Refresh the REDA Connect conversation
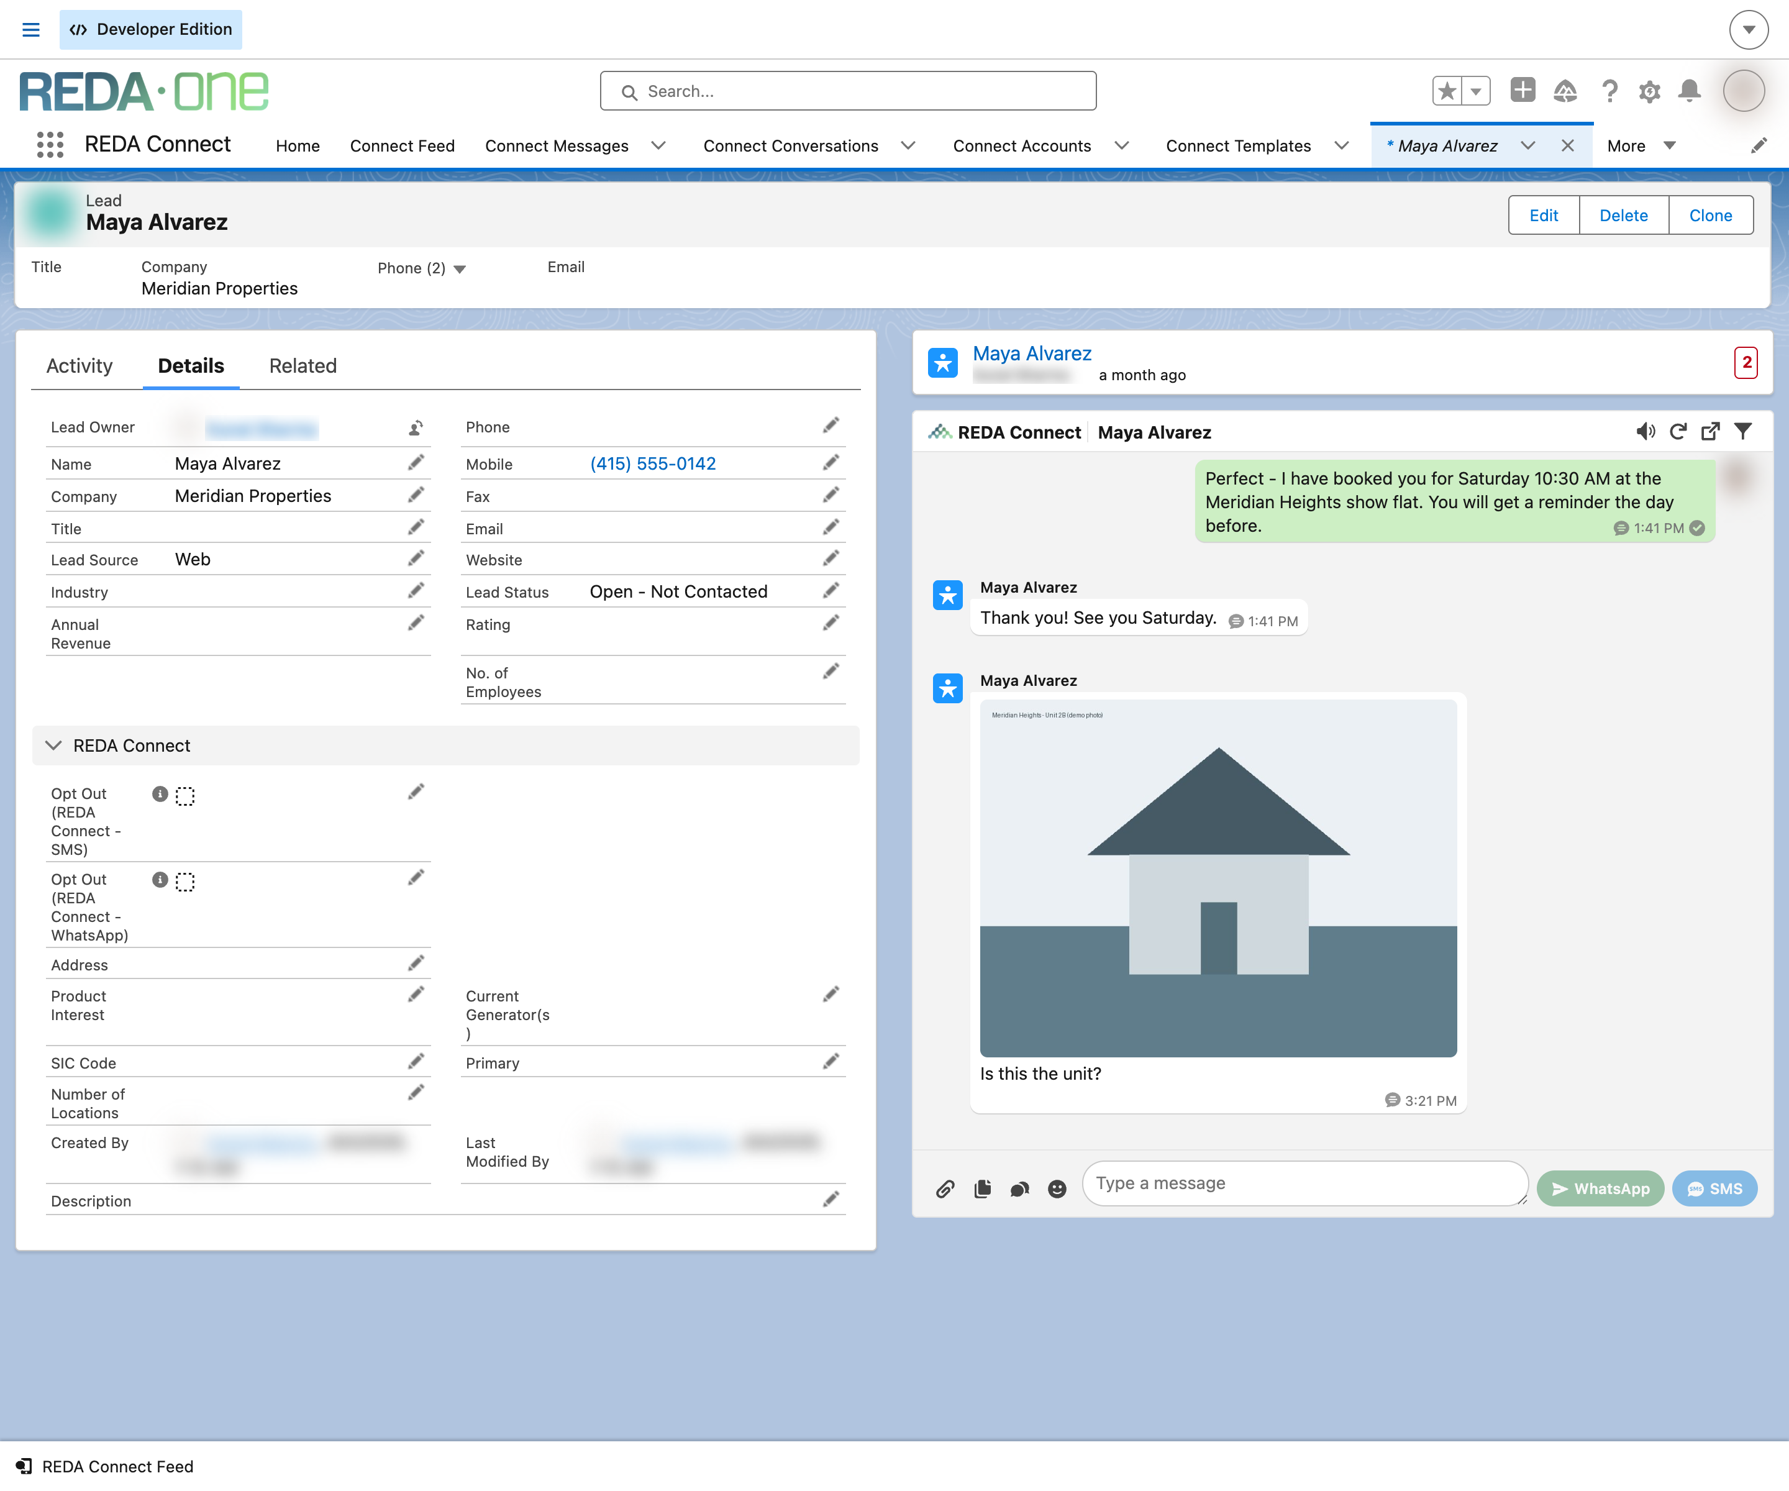This screenshot has height=1491, width=1789. point(1678,432)
